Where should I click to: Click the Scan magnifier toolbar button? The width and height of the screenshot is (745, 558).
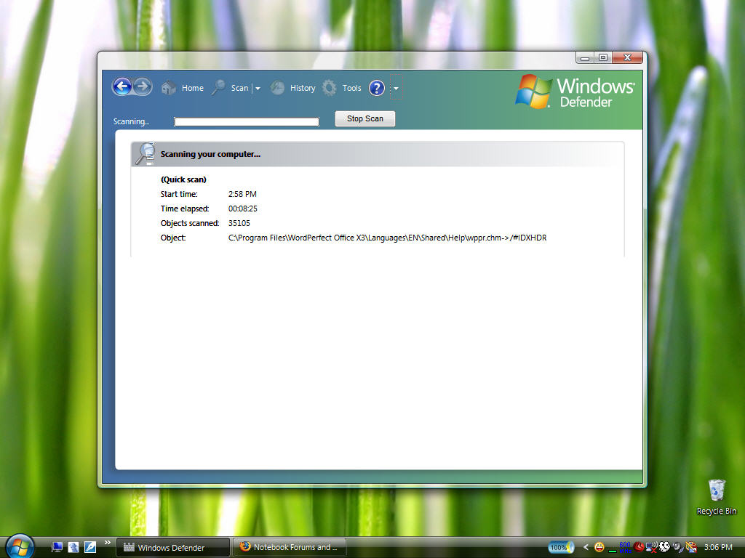[231, 88]
